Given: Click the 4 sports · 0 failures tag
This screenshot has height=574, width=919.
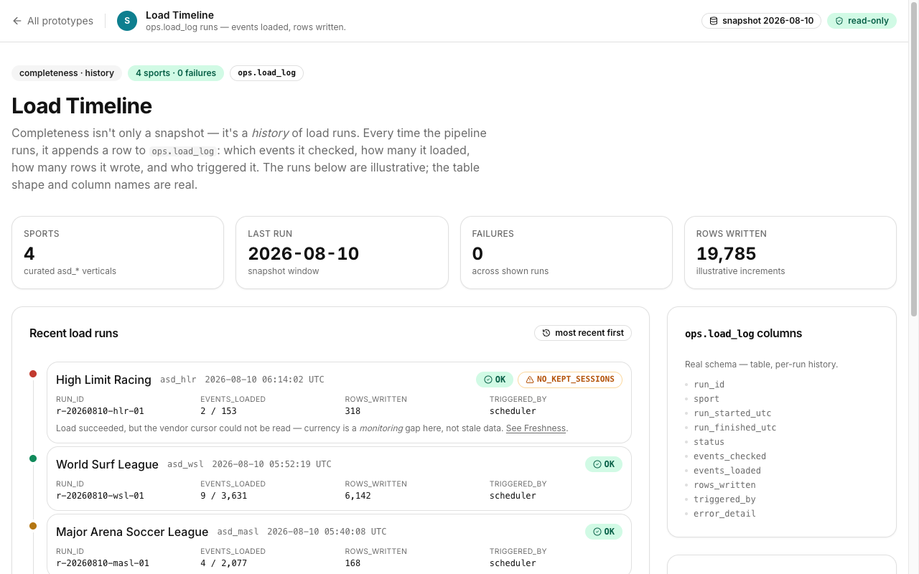Looking at the screenshot, I should point(176,73).
